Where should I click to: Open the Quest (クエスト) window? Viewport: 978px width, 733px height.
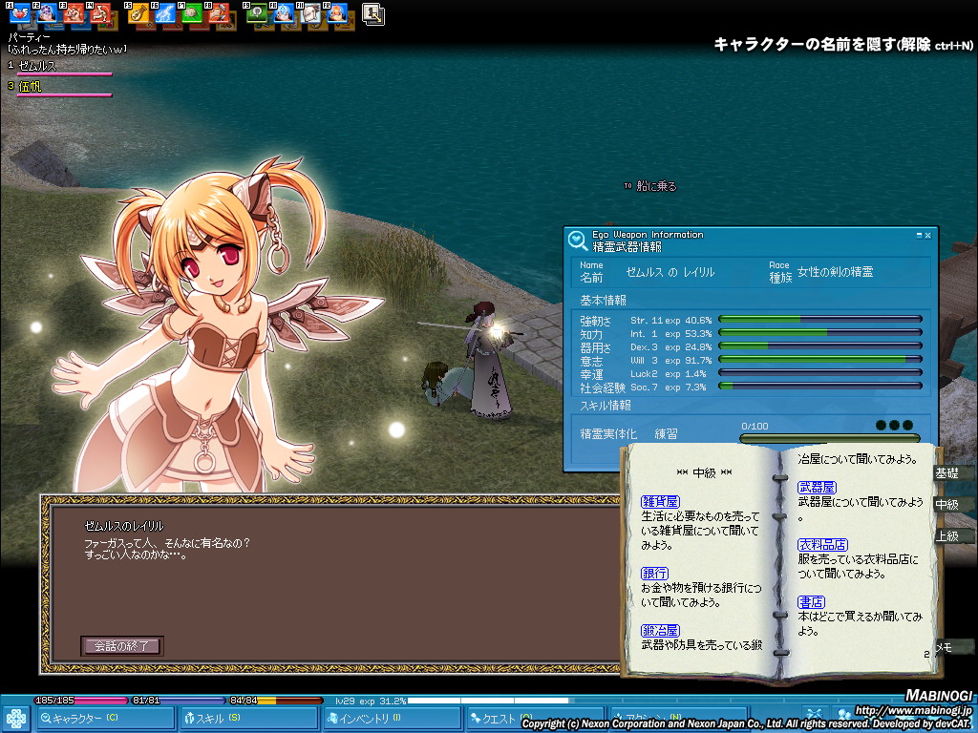[535, 719]
